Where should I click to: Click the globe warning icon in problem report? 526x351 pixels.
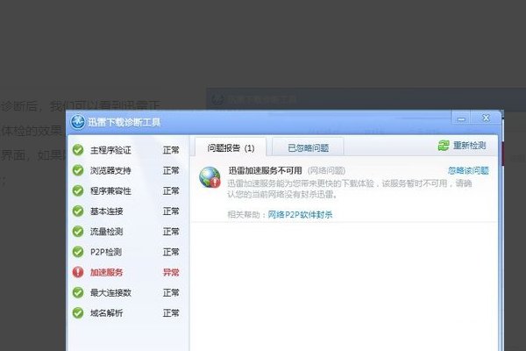point(210,177)
